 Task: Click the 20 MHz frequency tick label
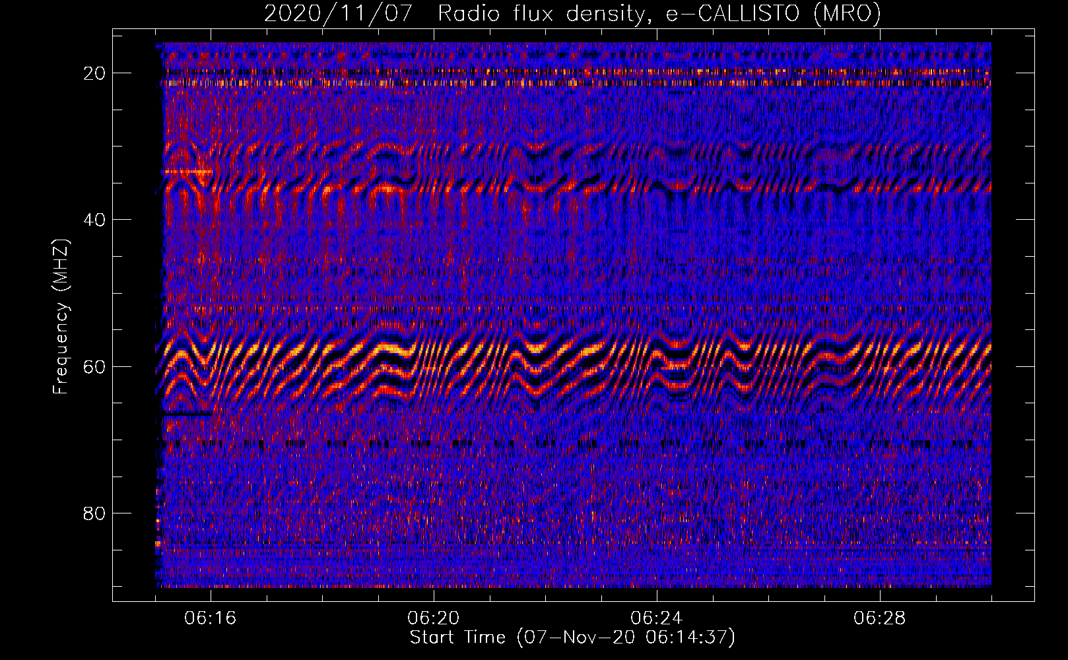pyautogui.click(x=95, y=73)
